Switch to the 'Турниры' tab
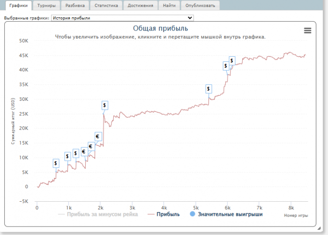Image resolution: width=328 pixels, height=235 pixels. [x=46, y=6]
